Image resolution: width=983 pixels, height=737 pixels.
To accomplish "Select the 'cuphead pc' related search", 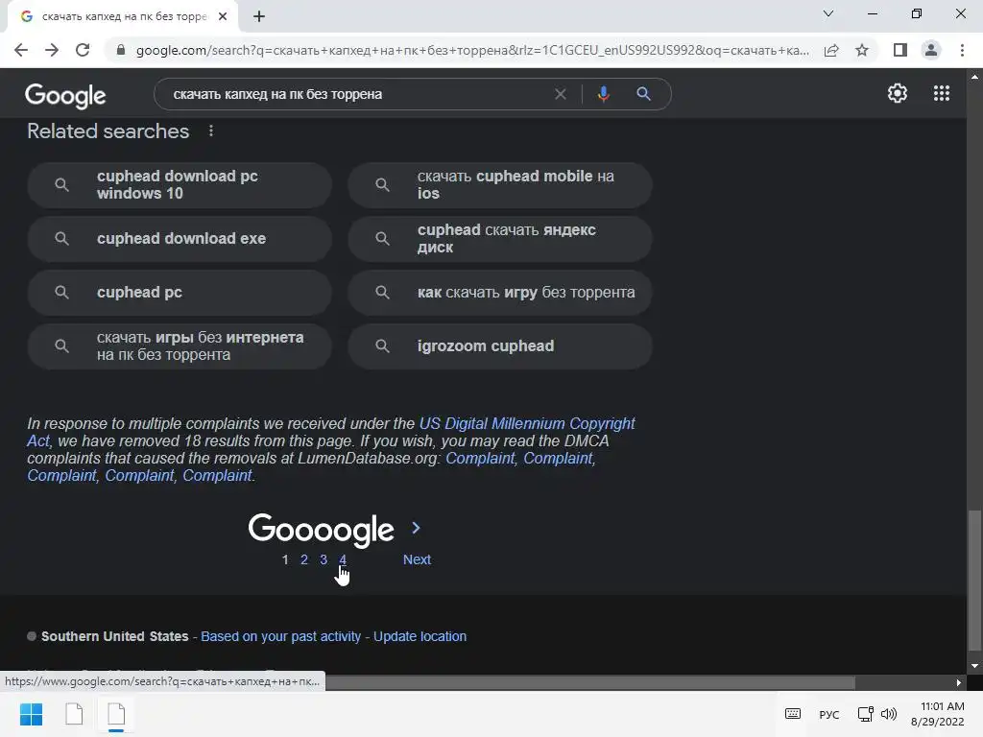I will (x=180, y=293).
